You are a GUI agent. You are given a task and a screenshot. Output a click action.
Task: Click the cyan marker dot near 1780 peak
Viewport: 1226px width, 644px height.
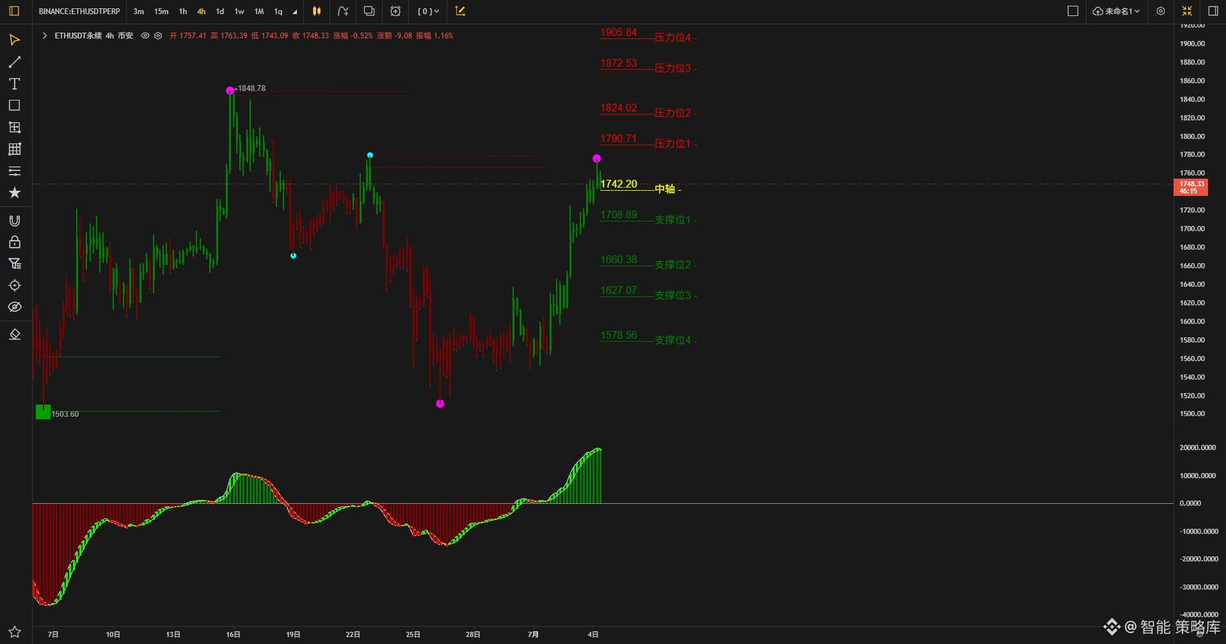coord(370,156)
